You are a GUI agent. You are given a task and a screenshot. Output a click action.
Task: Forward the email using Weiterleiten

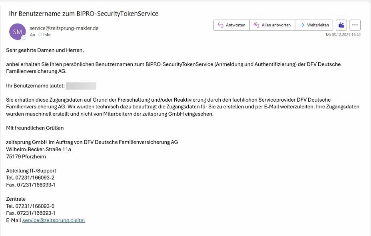click(314, 25)
